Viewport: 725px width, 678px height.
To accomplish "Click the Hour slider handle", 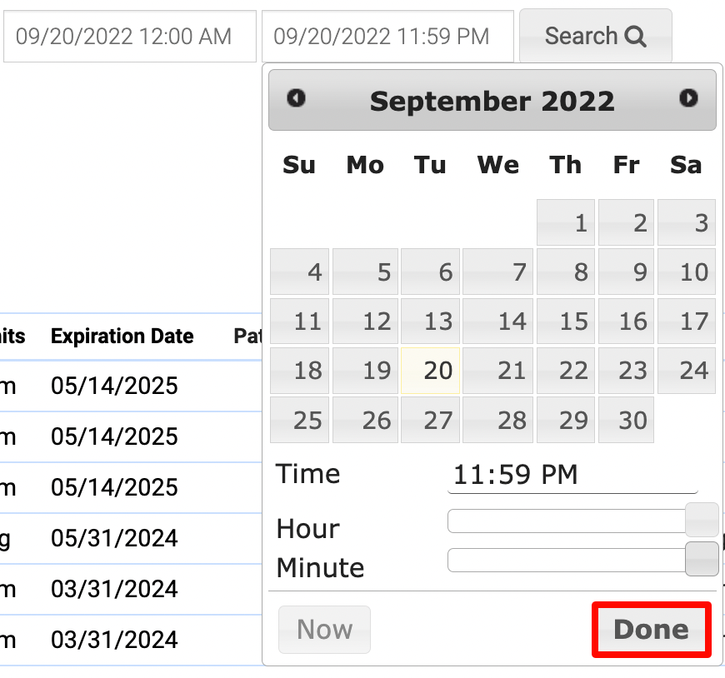I will [704, 521].
